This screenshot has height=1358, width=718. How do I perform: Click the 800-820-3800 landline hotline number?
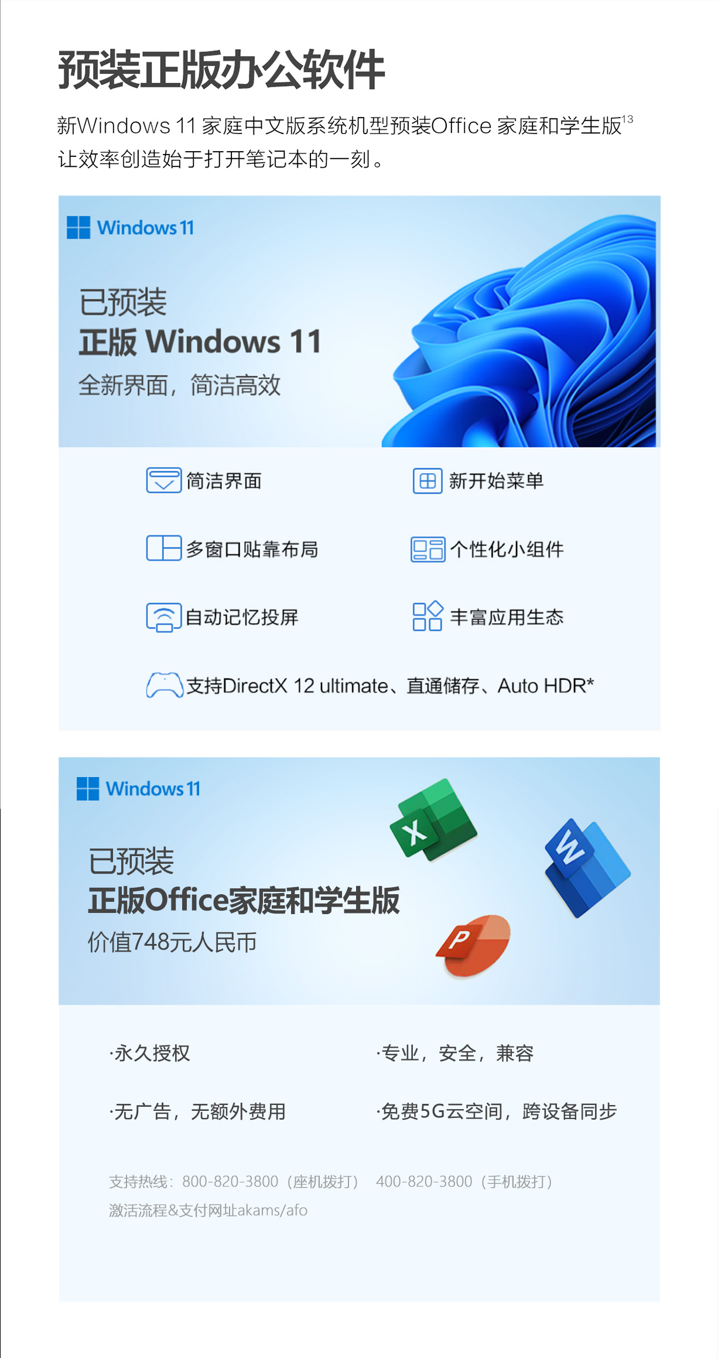pyautogui.click(x=230, y=1181)
